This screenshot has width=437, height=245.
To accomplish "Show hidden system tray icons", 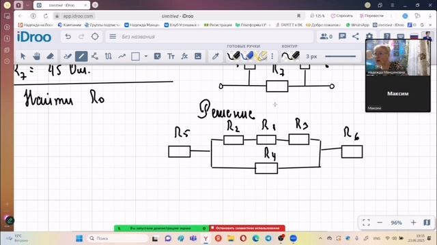I will coord(320,238).
